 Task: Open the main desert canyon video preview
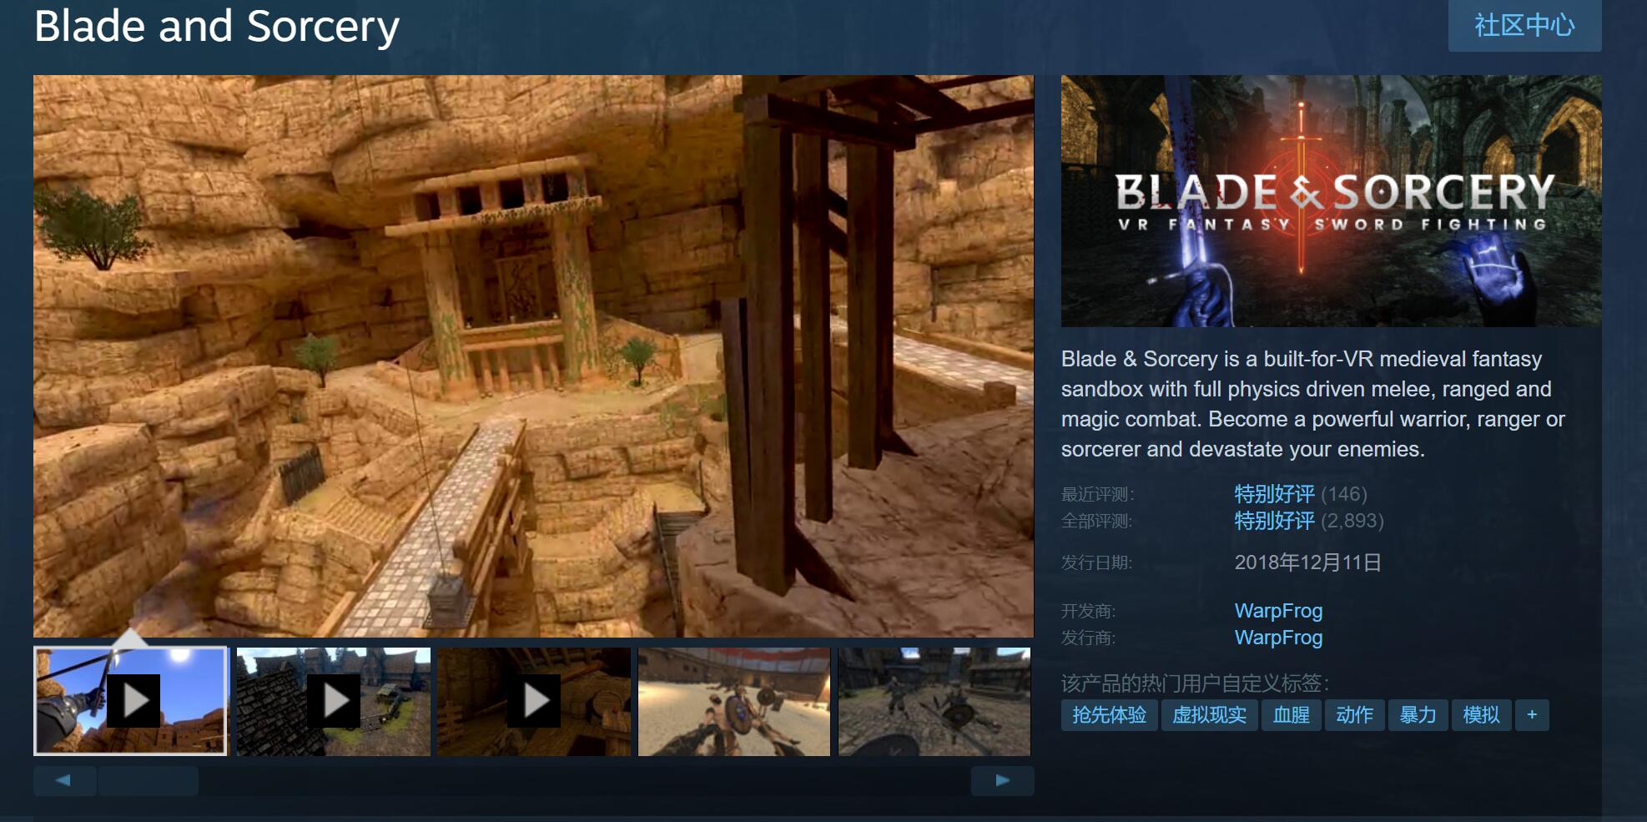point(533,356)
